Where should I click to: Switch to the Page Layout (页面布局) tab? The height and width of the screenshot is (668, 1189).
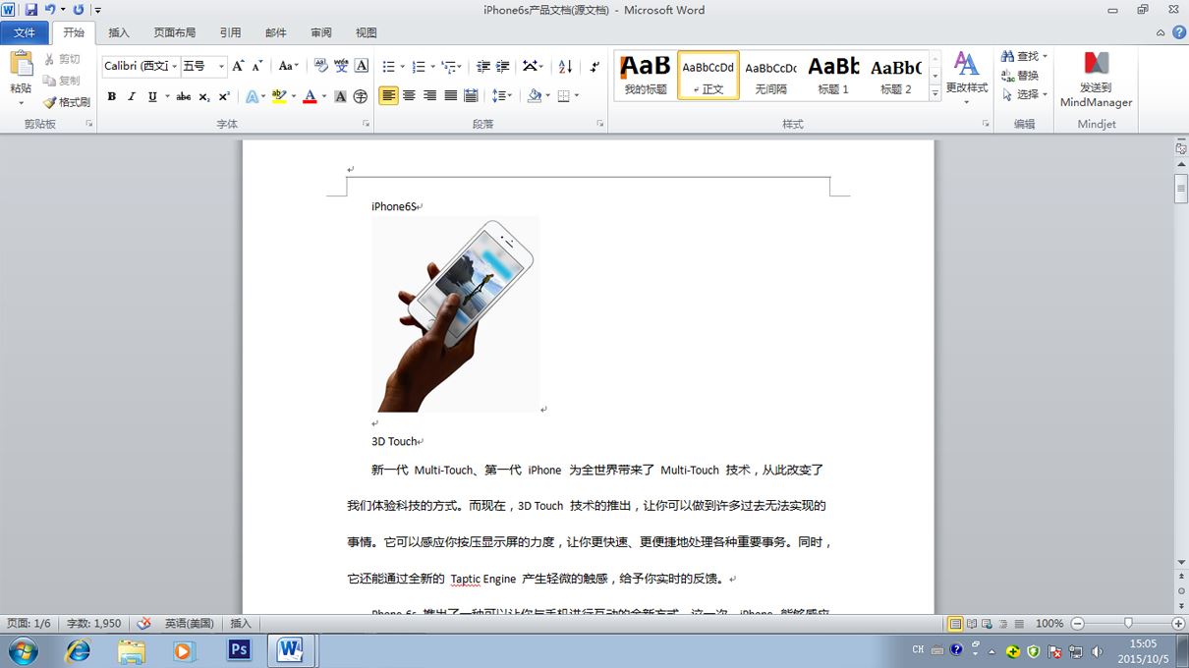(x=175, y=32)
